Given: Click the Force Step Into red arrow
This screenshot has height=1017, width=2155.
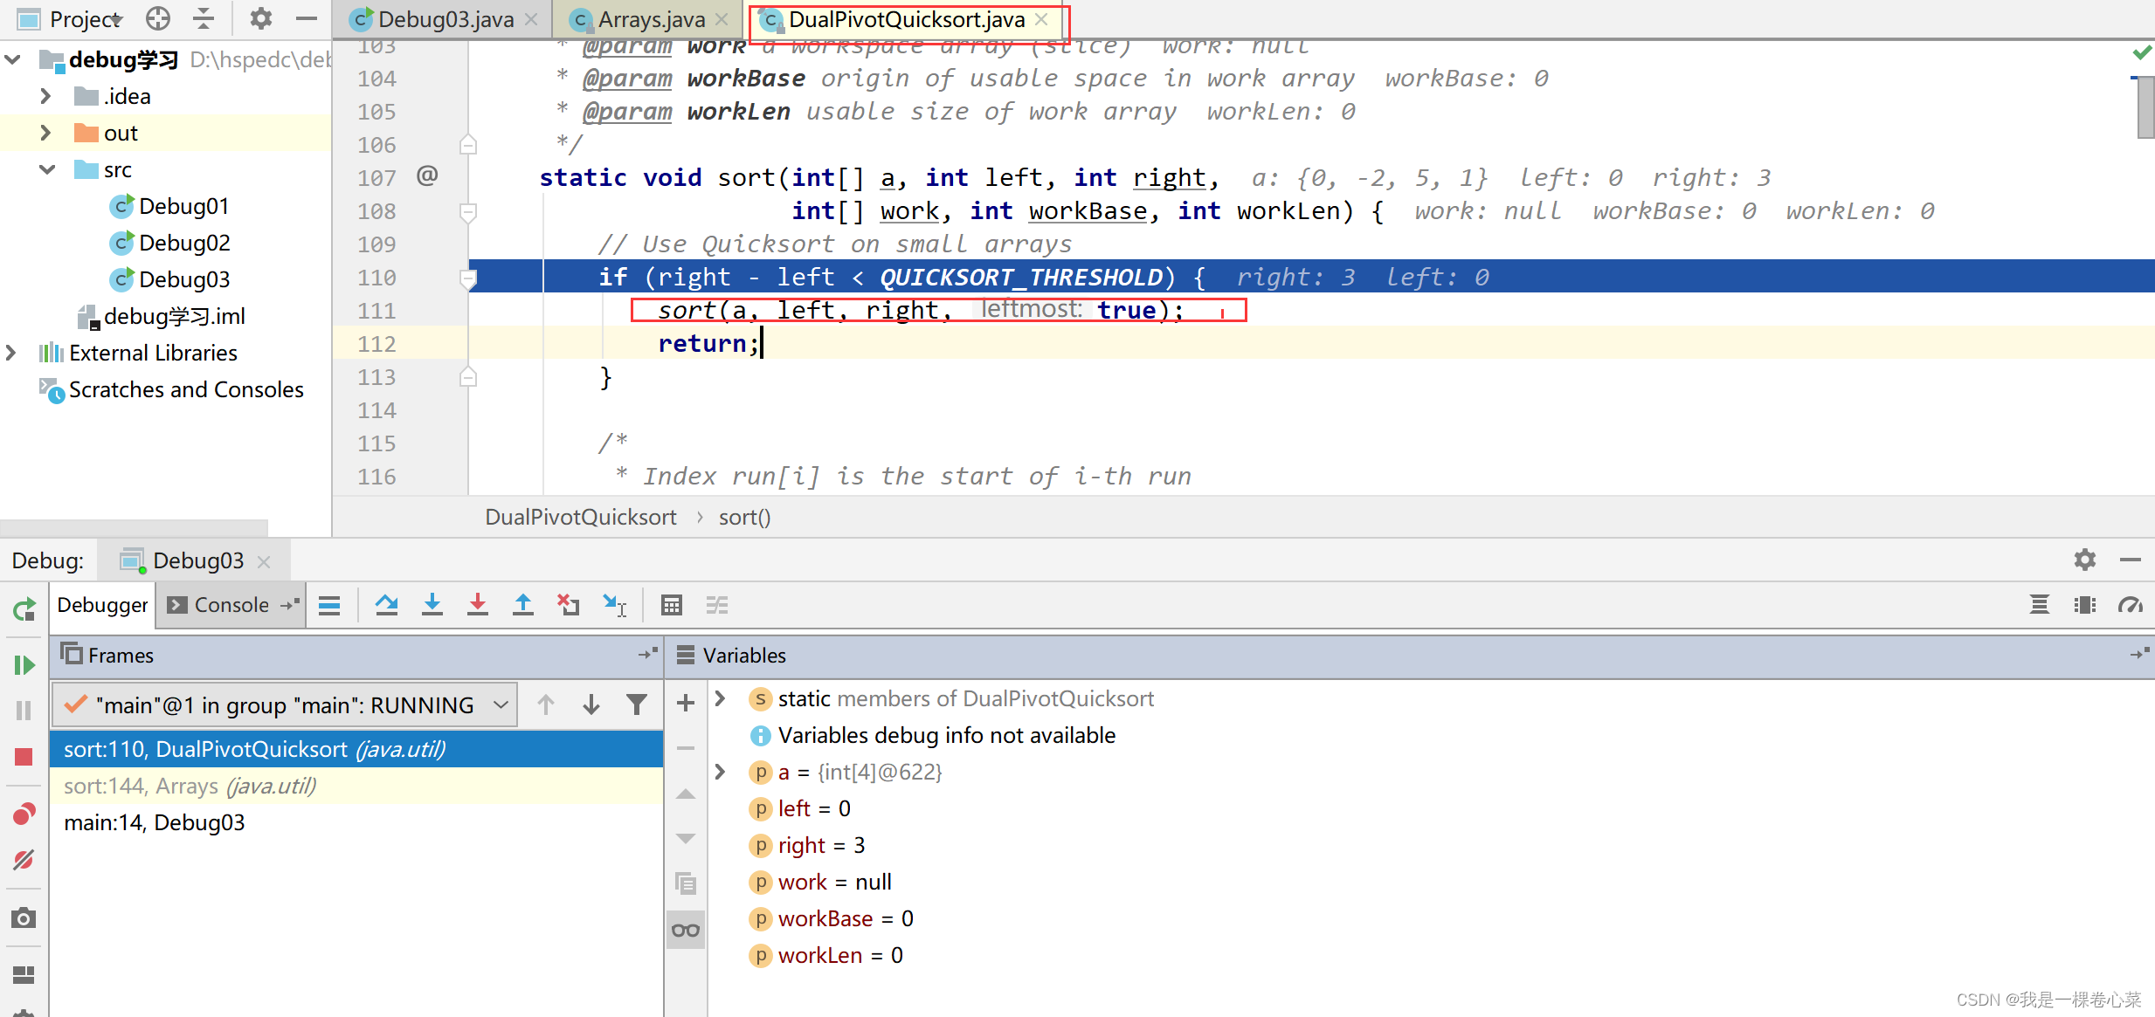Looking at the screenshot, I should [477, 604].
